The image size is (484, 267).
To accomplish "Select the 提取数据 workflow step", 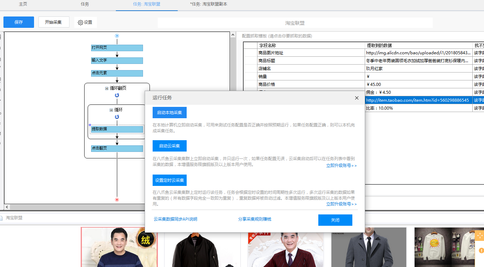I will pyautogui.click(x=117, y=129).
